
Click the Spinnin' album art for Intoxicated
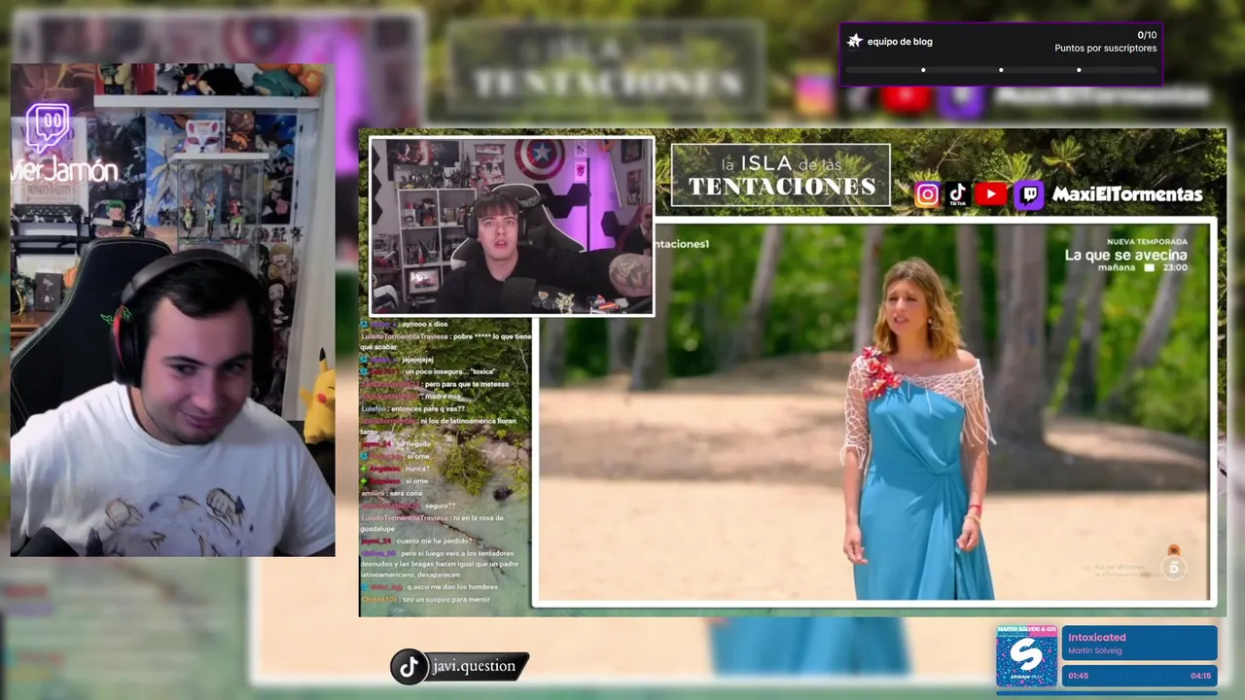(x=1026, y=656)
